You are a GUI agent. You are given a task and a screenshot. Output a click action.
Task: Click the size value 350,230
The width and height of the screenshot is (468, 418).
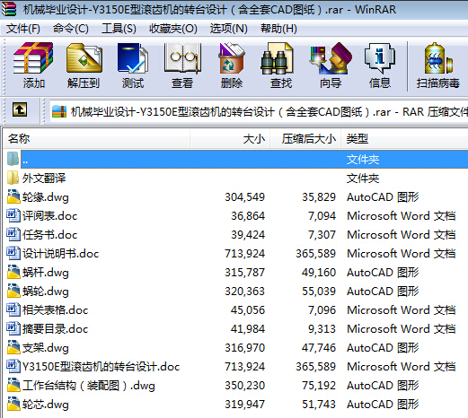pyautogui.click(x=245, y=386)
